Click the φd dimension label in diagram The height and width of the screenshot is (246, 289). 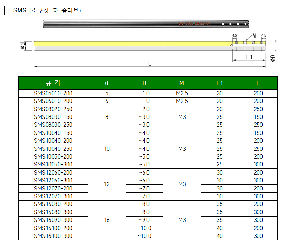[23, 46]
